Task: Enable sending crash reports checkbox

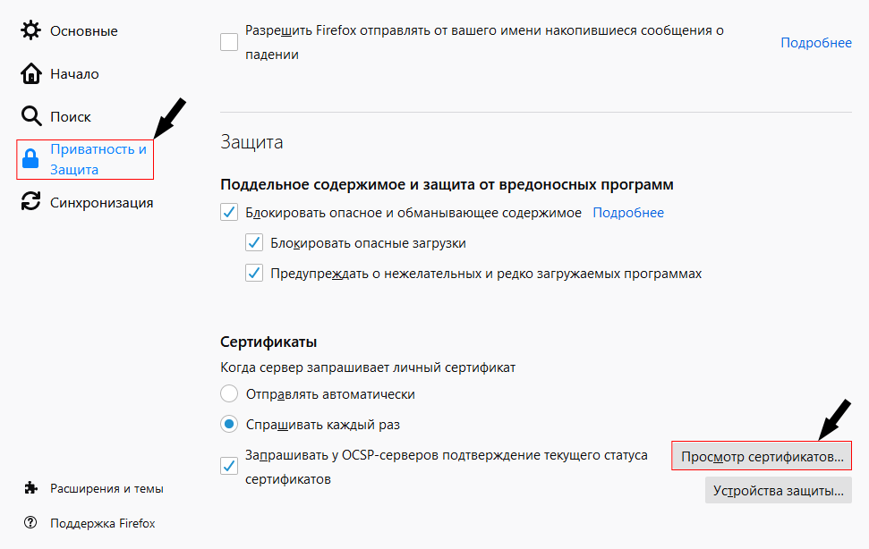Action: pos(229,42)
